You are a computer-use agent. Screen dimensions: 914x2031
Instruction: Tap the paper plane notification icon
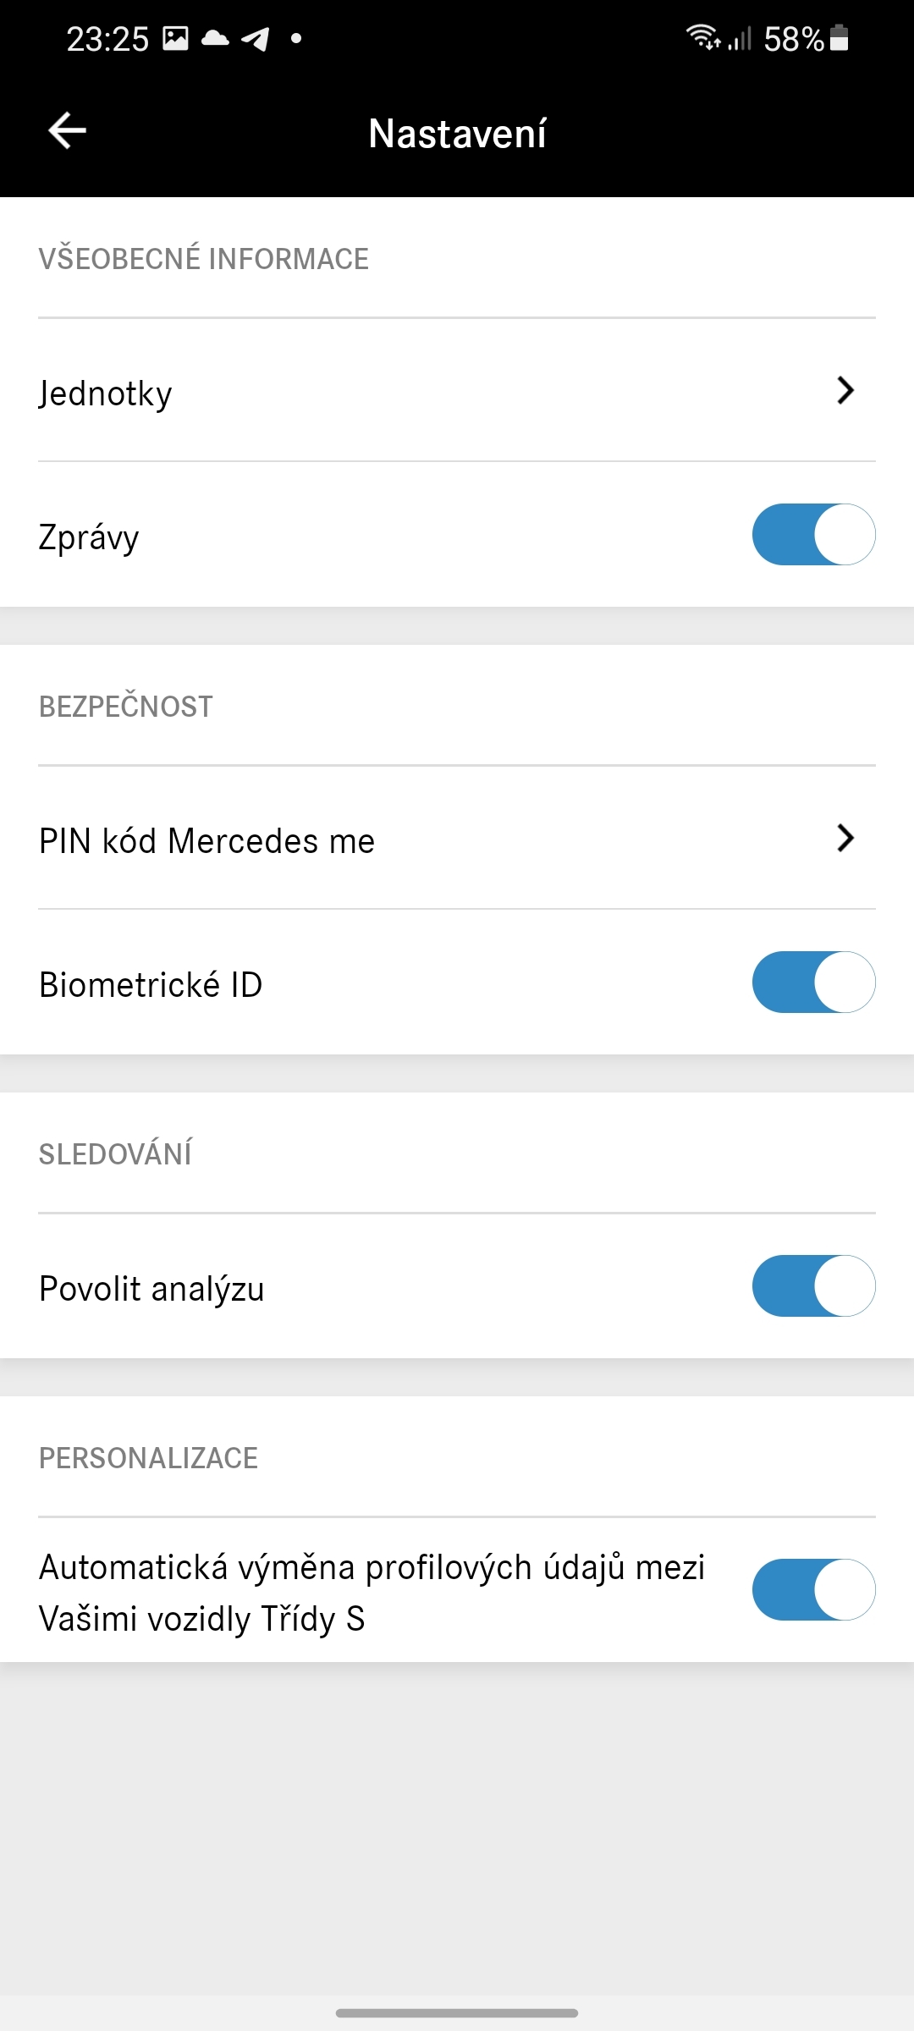coord(256,39)
